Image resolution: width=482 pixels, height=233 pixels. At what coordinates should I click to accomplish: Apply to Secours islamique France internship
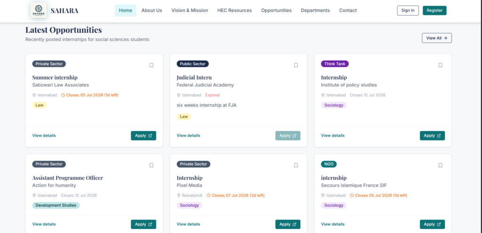[x=432, y=225]
